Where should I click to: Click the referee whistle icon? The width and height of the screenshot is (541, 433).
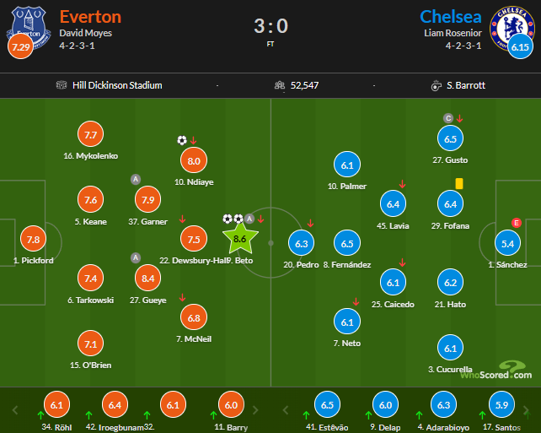click(x=437, y=85)
